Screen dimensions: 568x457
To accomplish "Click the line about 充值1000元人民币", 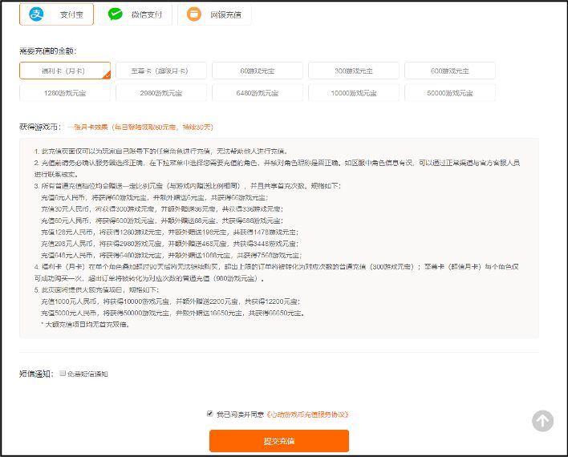I will pyautogui.click(x=170, y=301).
